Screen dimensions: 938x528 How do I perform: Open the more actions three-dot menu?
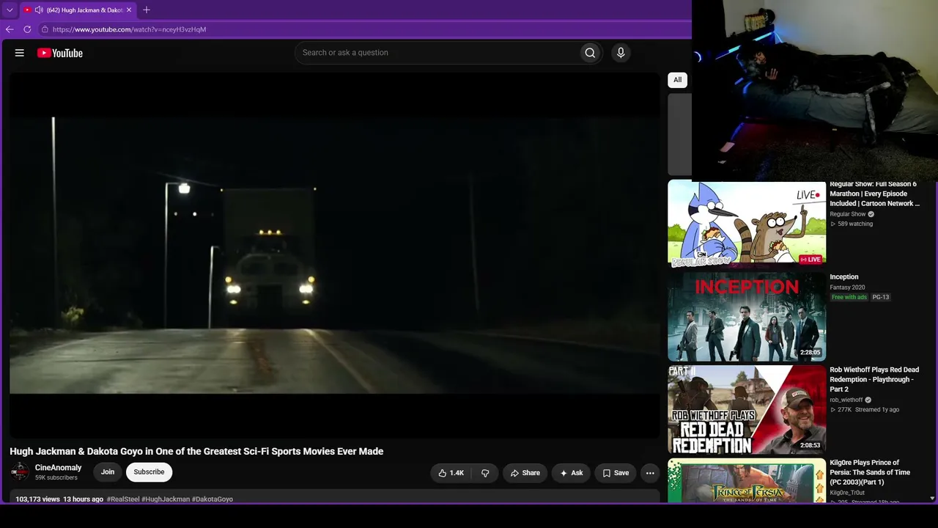coord(650,473)
